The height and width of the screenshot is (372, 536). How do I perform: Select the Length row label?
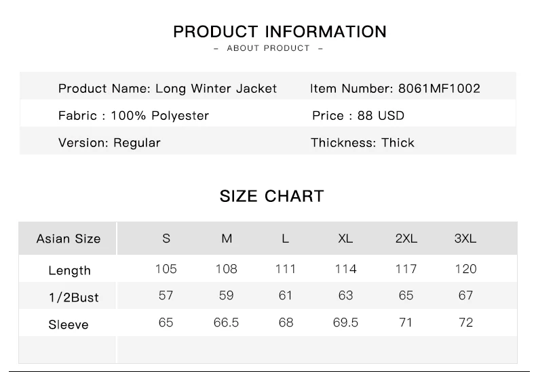(69, 270)
